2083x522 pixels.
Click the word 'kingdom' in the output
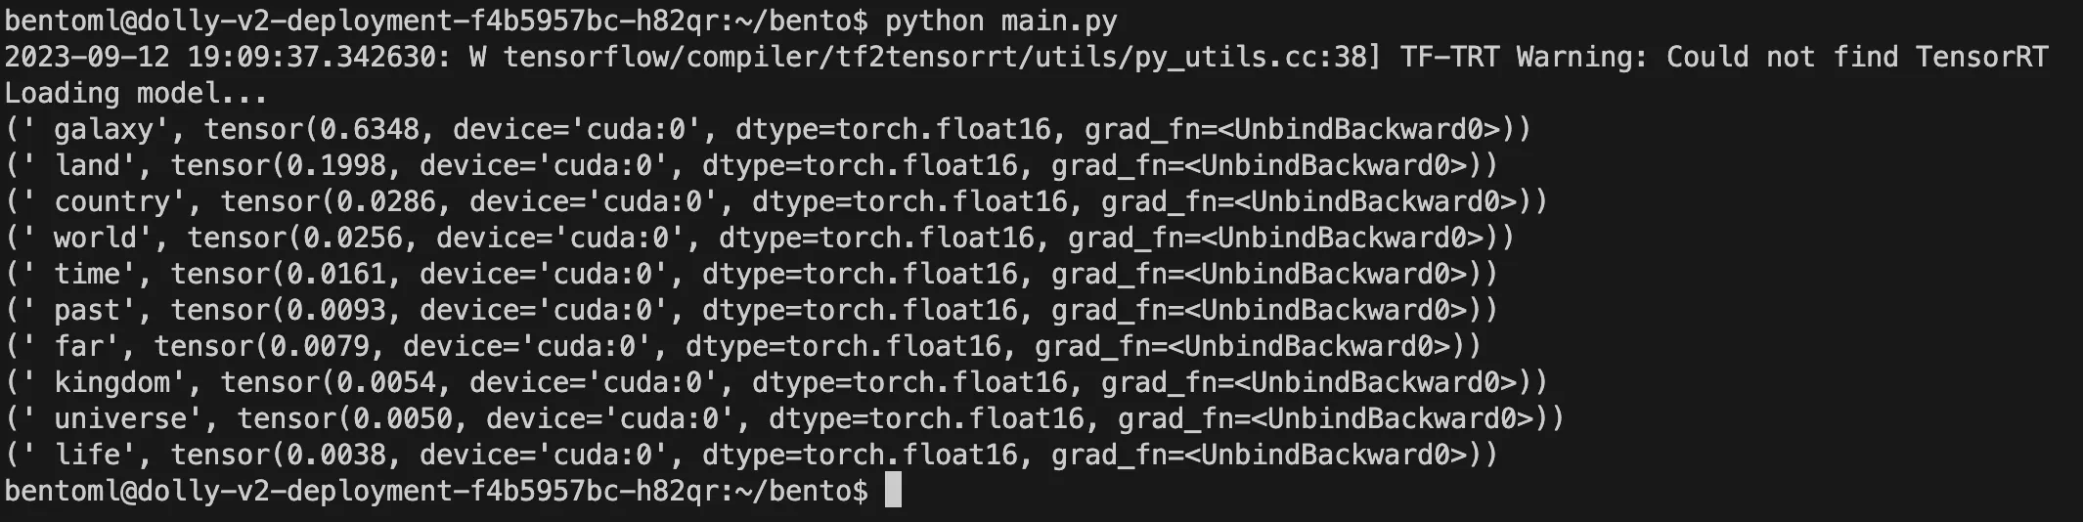point(111,382)
